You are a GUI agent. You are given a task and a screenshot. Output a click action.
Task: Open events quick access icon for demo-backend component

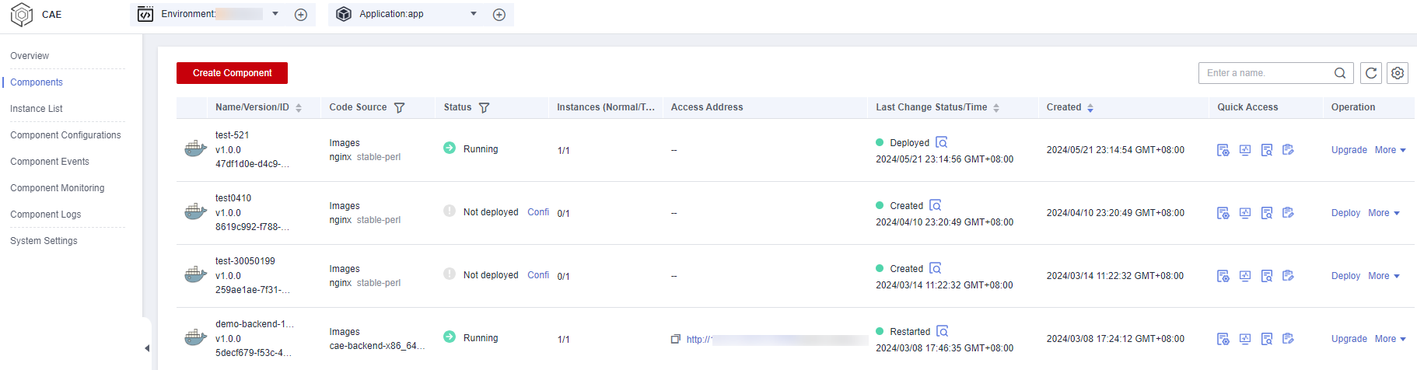tap(1288, 339)
